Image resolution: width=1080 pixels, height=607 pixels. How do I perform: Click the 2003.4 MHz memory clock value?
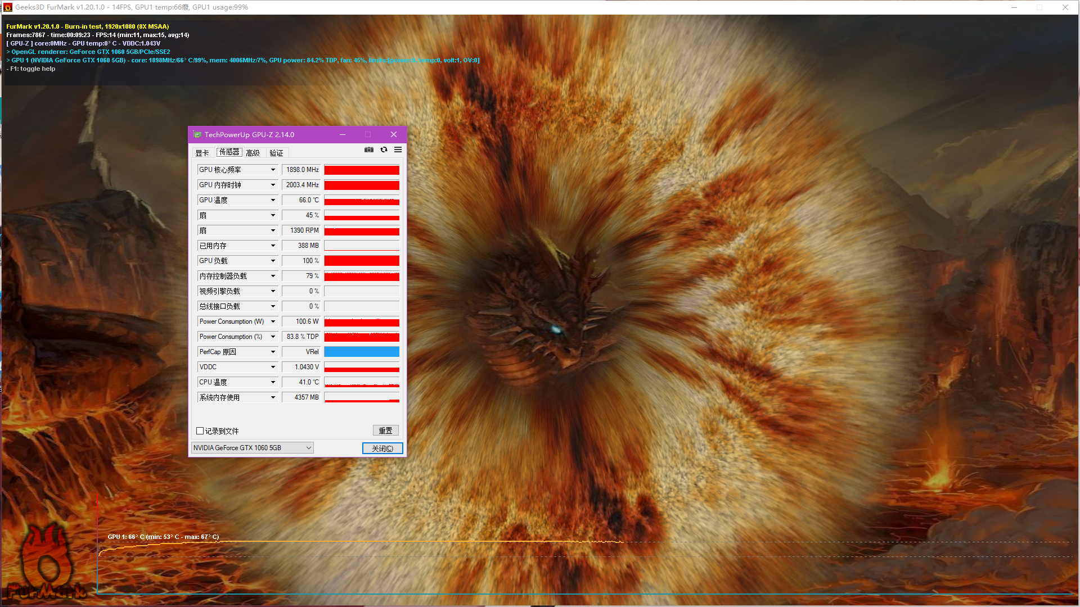point(301,185)
